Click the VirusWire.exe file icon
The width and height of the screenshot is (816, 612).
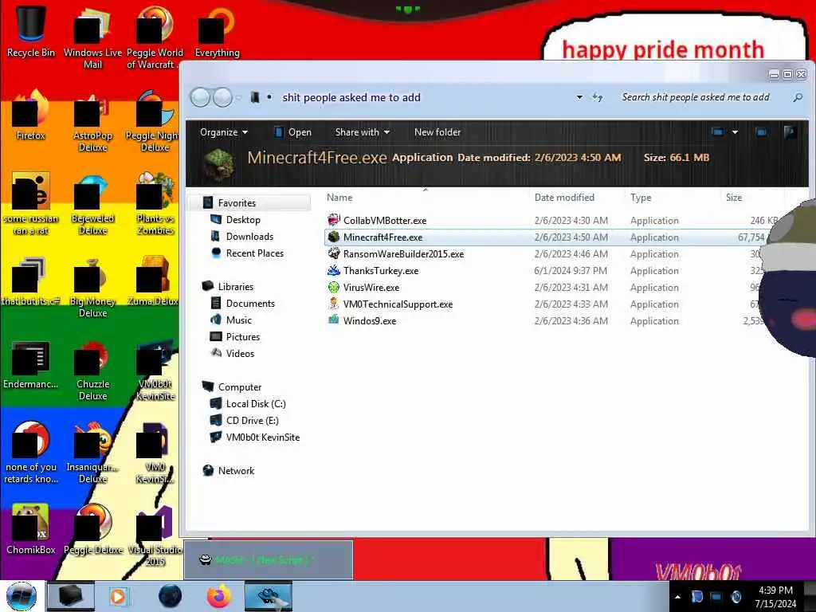pos(334,287)
